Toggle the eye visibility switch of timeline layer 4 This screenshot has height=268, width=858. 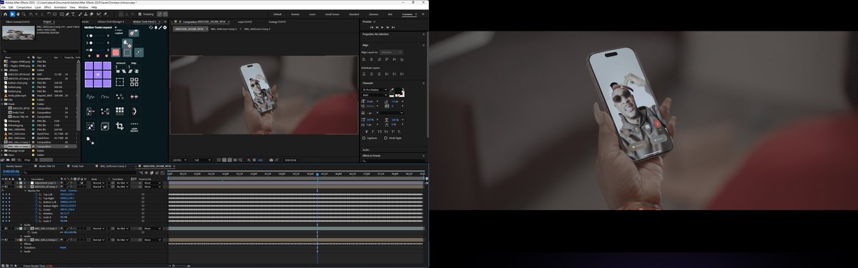[x=3, y=240]
